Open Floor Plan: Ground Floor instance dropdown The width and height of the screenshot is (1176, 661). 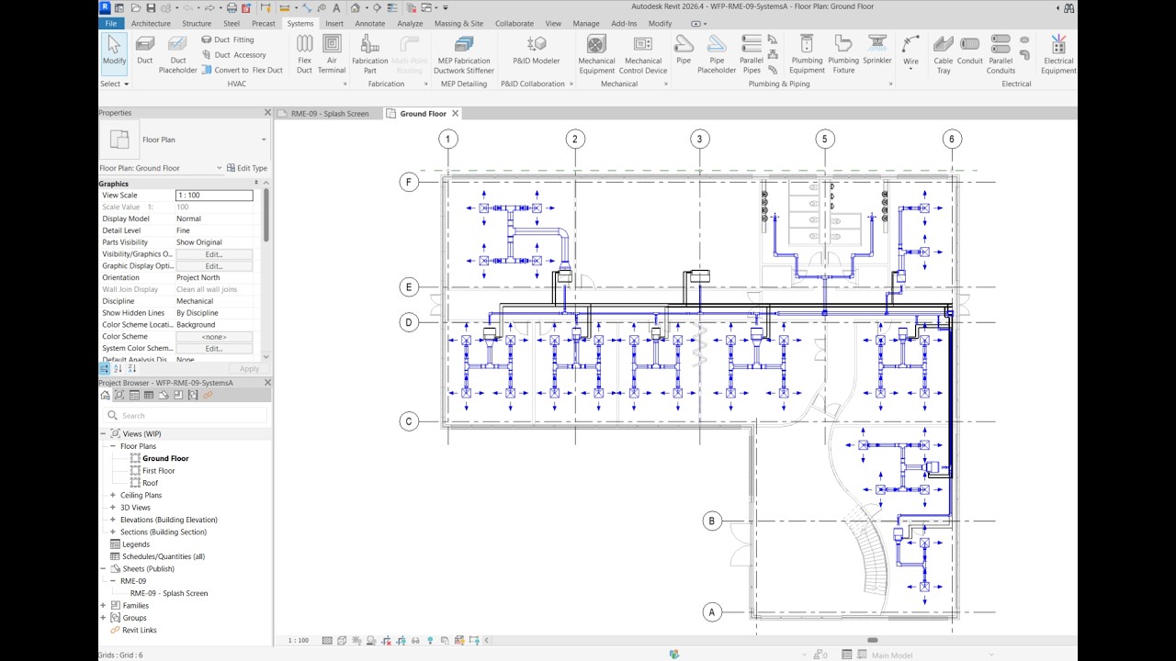(220, 168)
